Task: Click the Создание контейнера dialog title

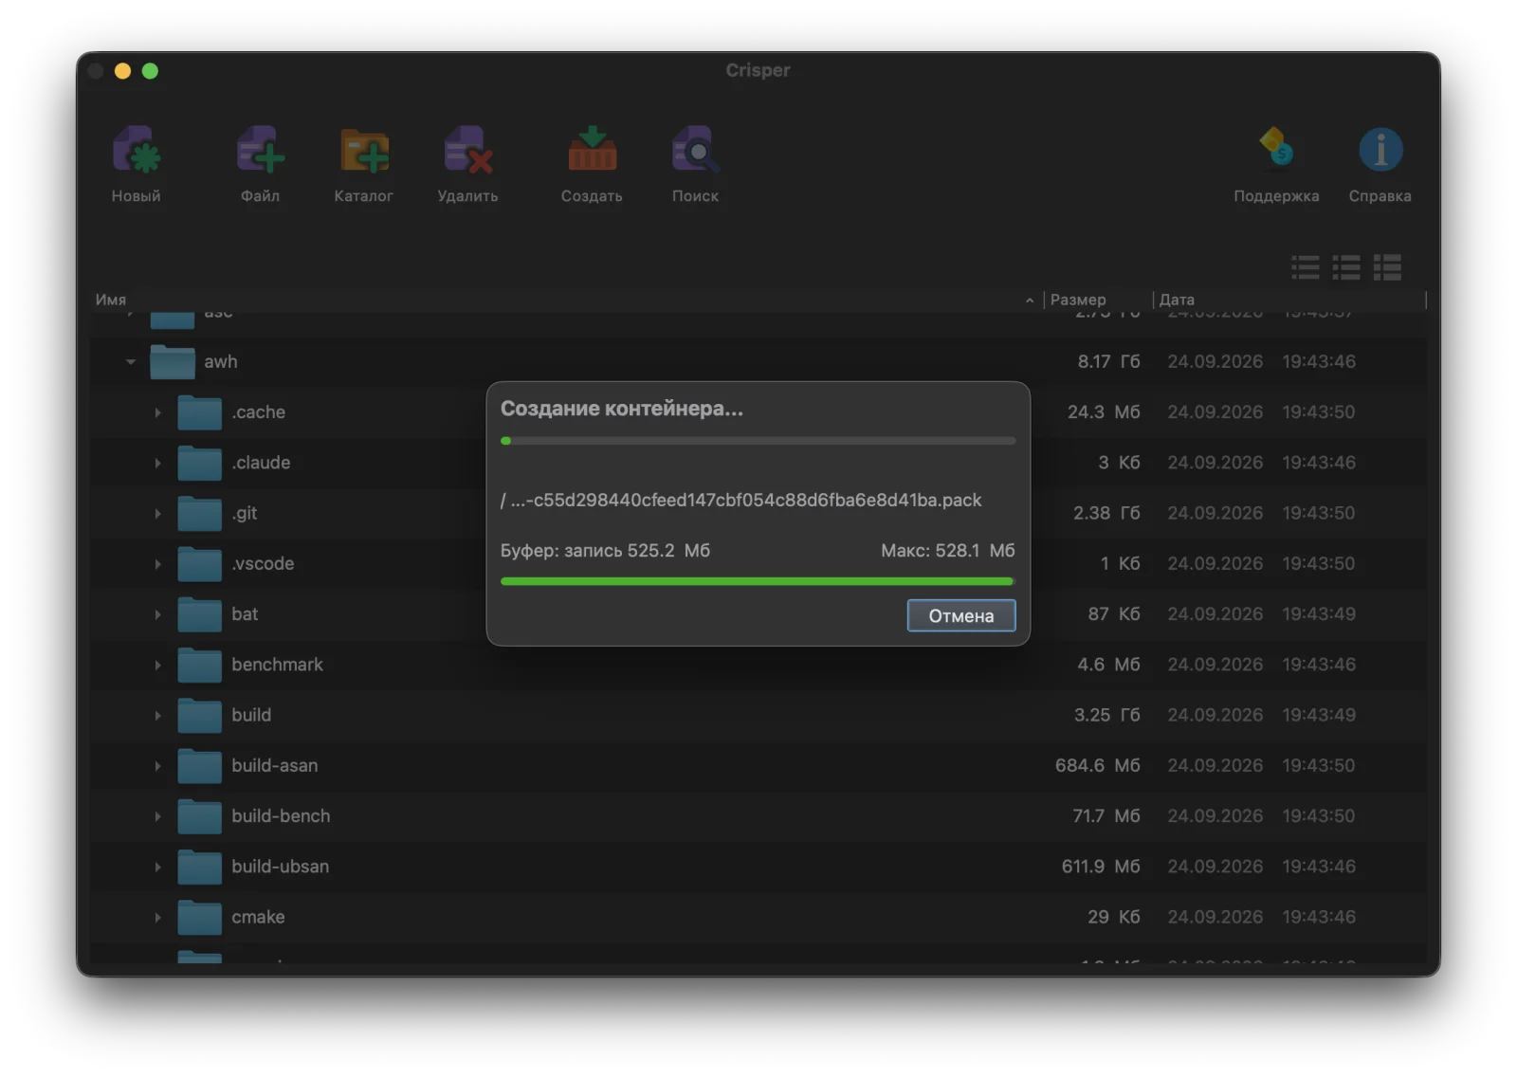Action: (x=622, y=409)
